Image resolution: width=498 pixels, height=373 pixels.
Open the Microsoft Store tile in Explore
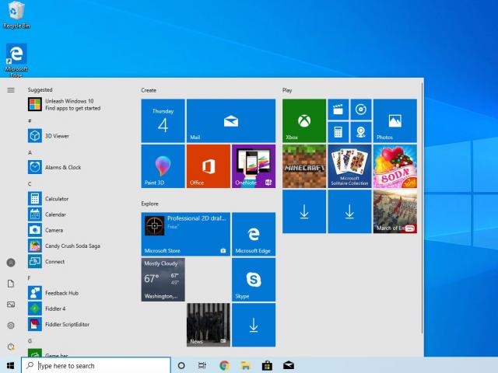(185, 234)
